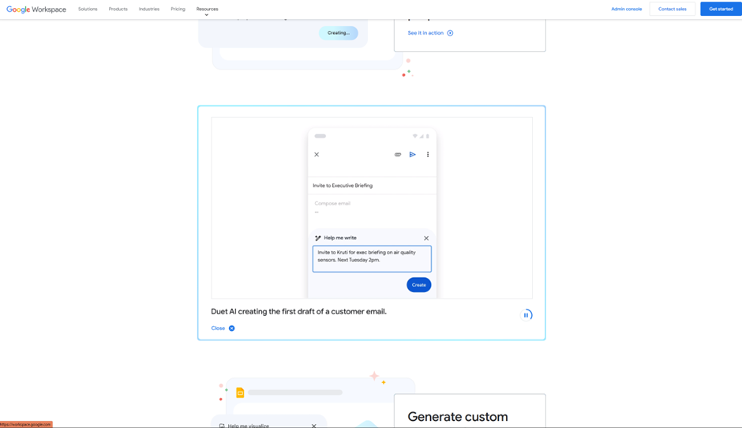Open the Industries menu
Image resolution: width=742 pixels, height=428 pixels.
149,9
